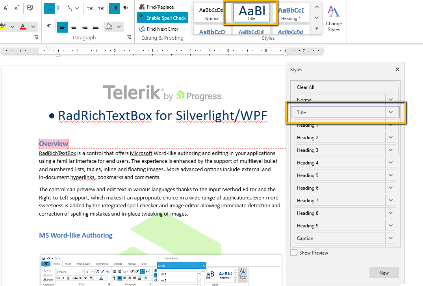Open highlight color dropdown arrow
The image size is (423, 286).
click(x=13, y=27)
